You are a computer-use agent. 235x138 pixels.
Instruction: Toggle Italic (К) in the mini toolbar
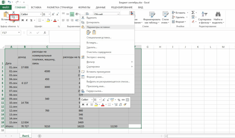point(87,105)
